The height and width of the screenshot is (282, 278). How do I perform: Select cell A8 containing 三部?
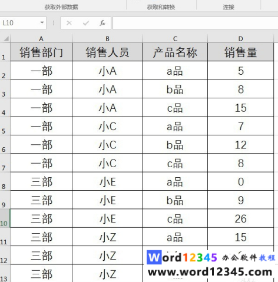(41, 181)
